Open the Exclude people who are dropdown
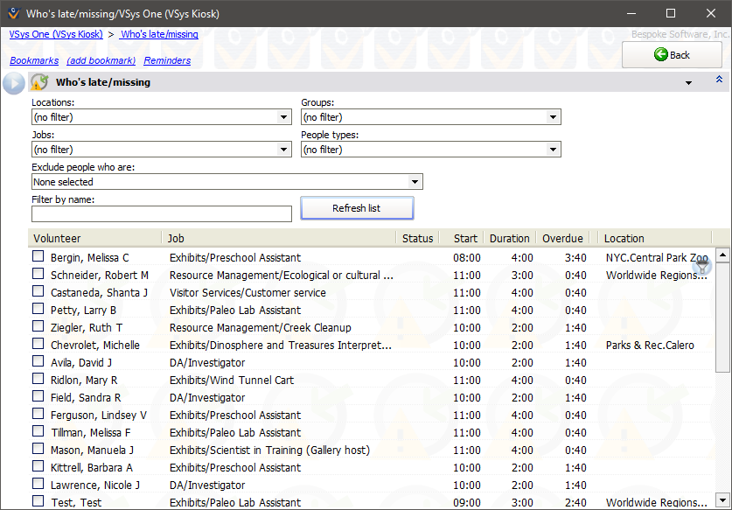The image size is (732, 510). tap(415, 182)
